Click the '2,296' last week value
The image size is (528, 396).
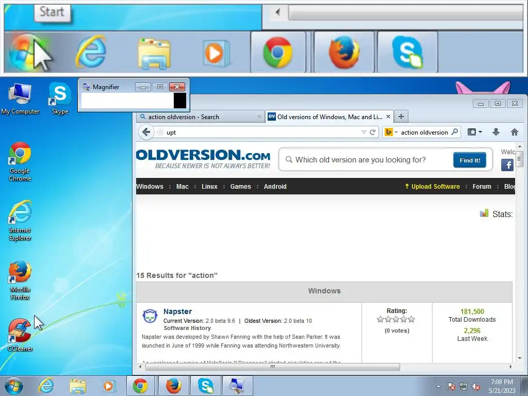tap(472, 331)
